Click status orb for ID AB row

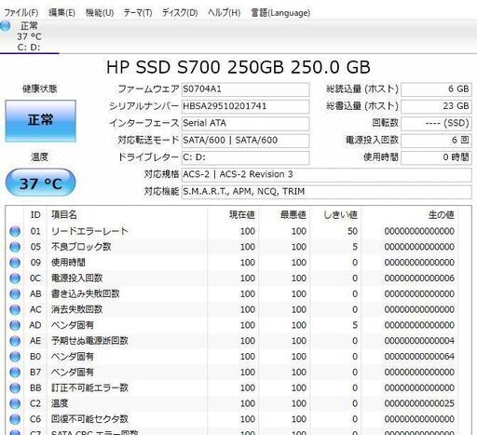(x=15, y=294)
